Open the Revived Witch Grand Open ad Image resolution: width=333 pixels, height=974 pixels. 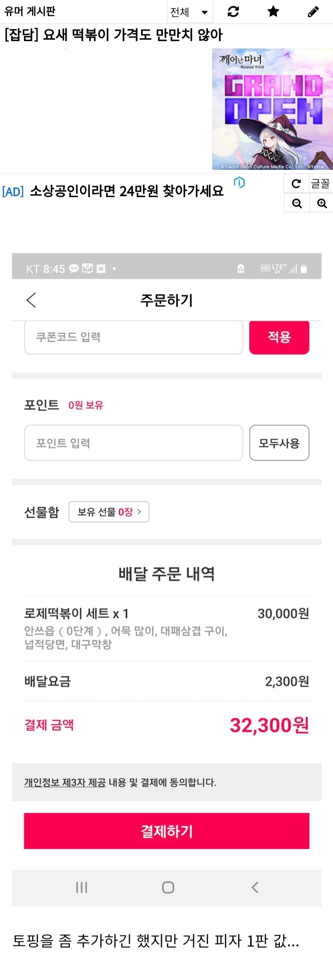pyautogui.click(x=272, y=109)
